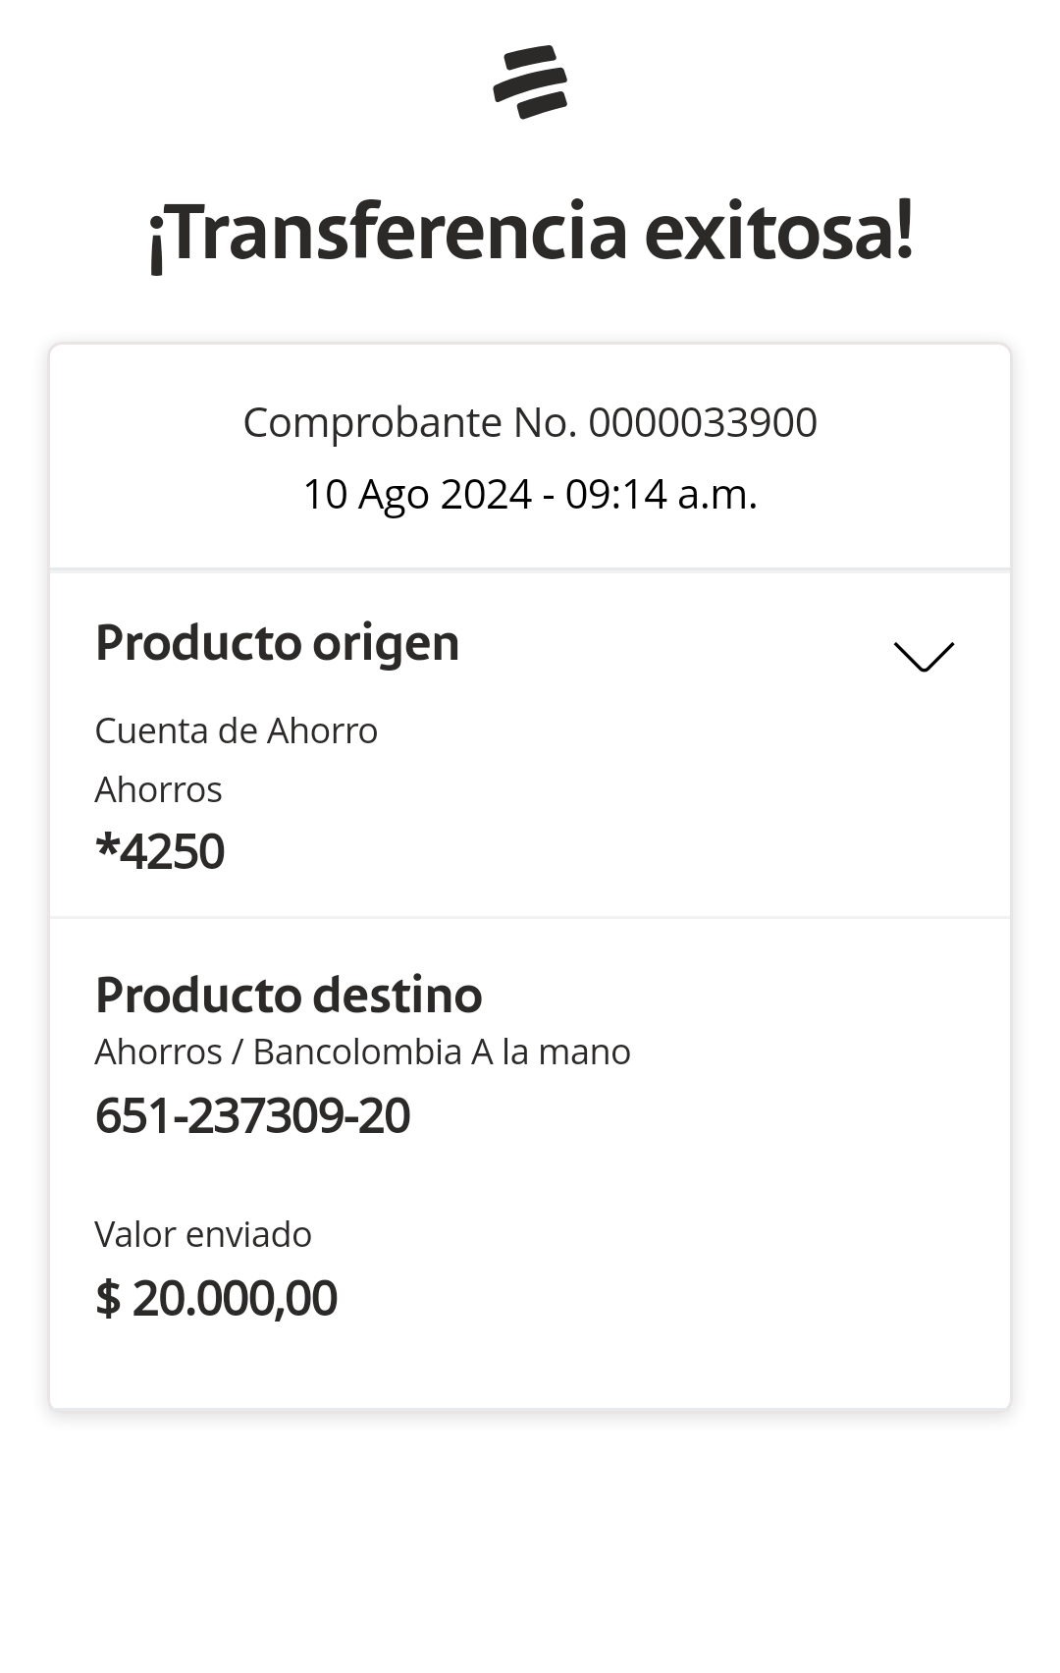Click the "Ahorros" label above *4250
Image resolution: width=1060 pixels, height=1673 pixels.
[159, 790]
